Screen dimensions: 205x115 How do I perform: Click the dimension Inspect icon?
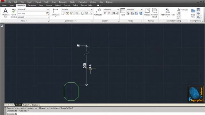tap(82, 13)
